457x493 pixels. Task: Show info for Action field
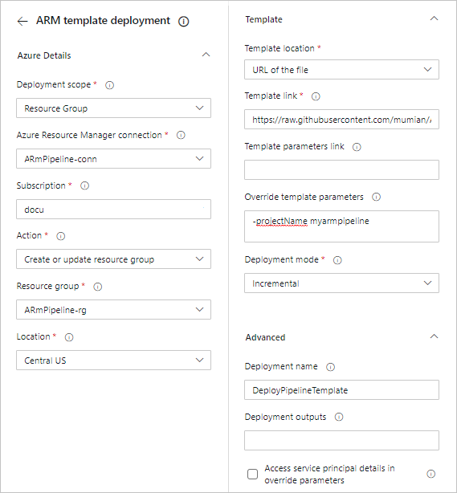click(x=61, y=236)
